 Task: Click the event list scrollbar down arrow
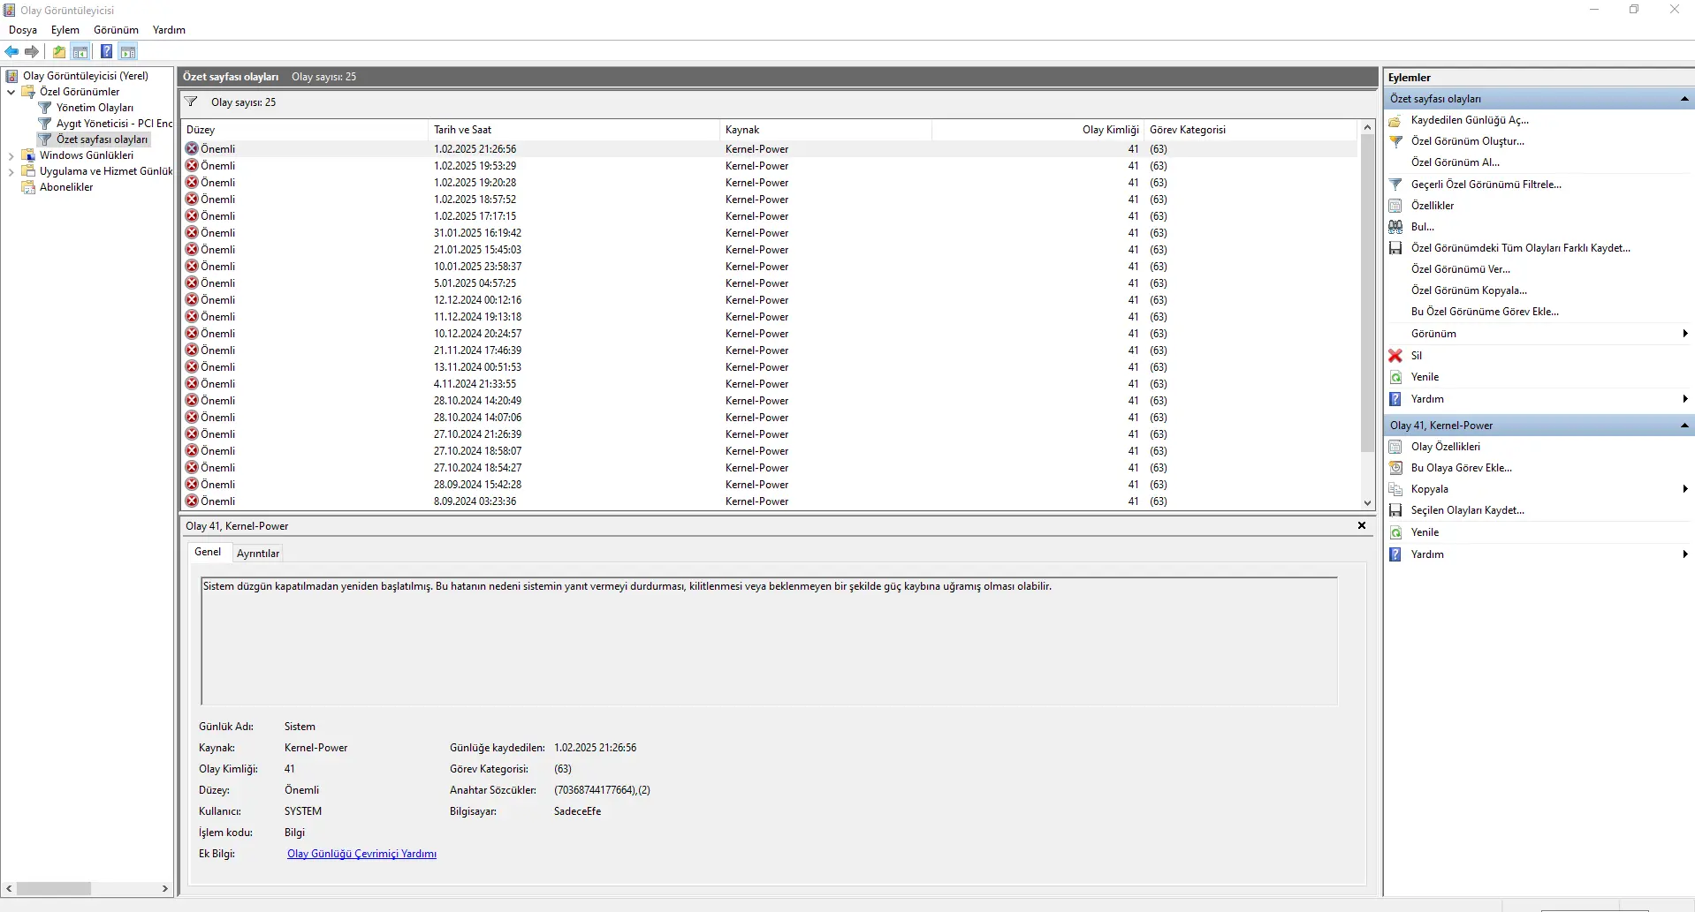[x=1367, y=503]
